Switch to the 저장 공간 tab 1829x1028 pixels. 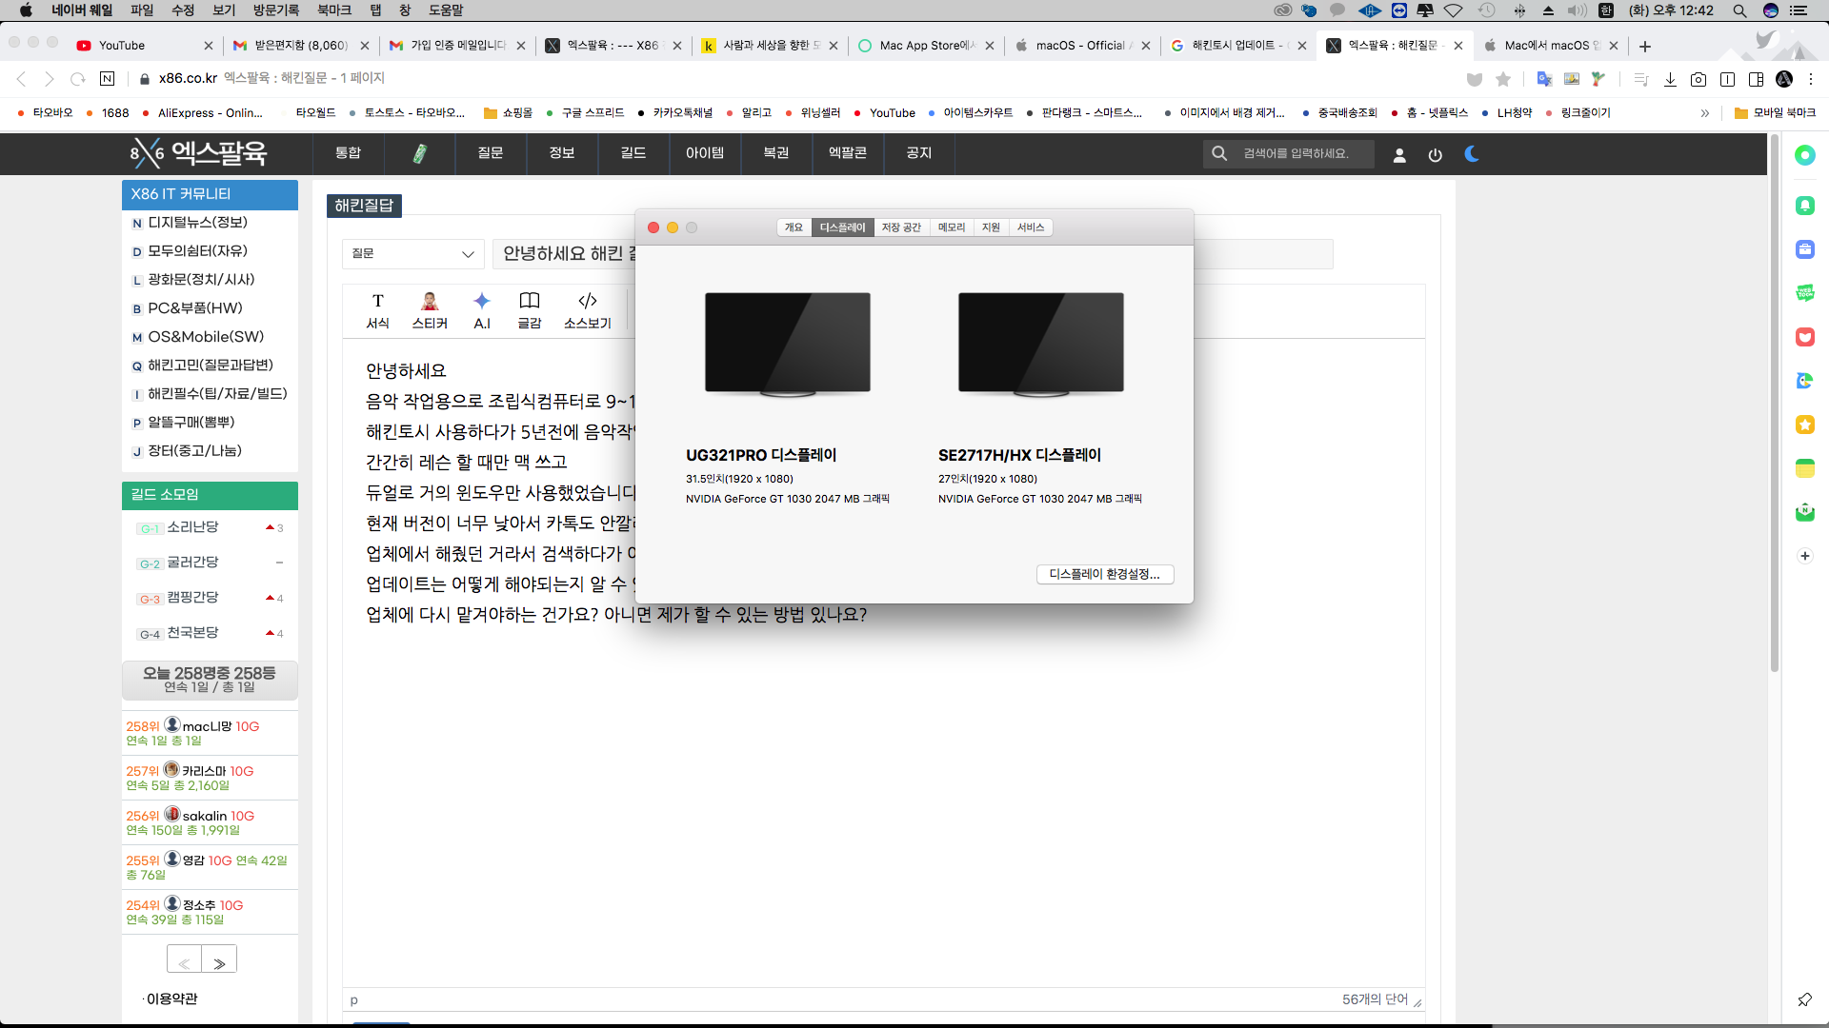click(901, 227)
